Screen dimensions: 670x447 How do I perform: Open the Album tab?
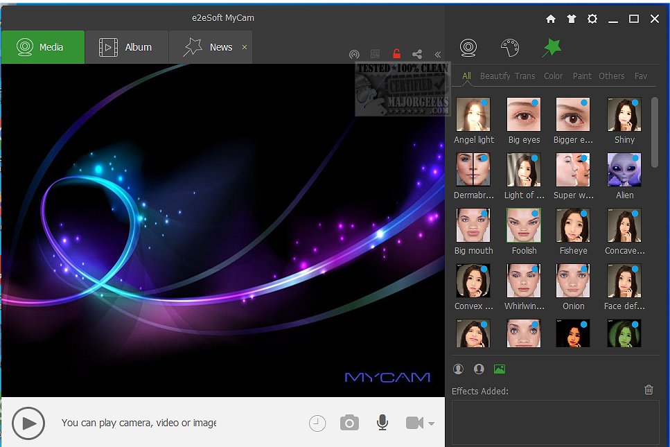(x=127, y=47)
